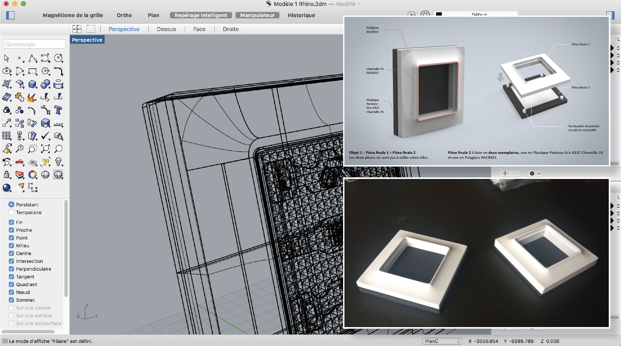Screen dimensions: 621x346
Task: Uncheck the Milieu object snap
Action: [11, 245]
